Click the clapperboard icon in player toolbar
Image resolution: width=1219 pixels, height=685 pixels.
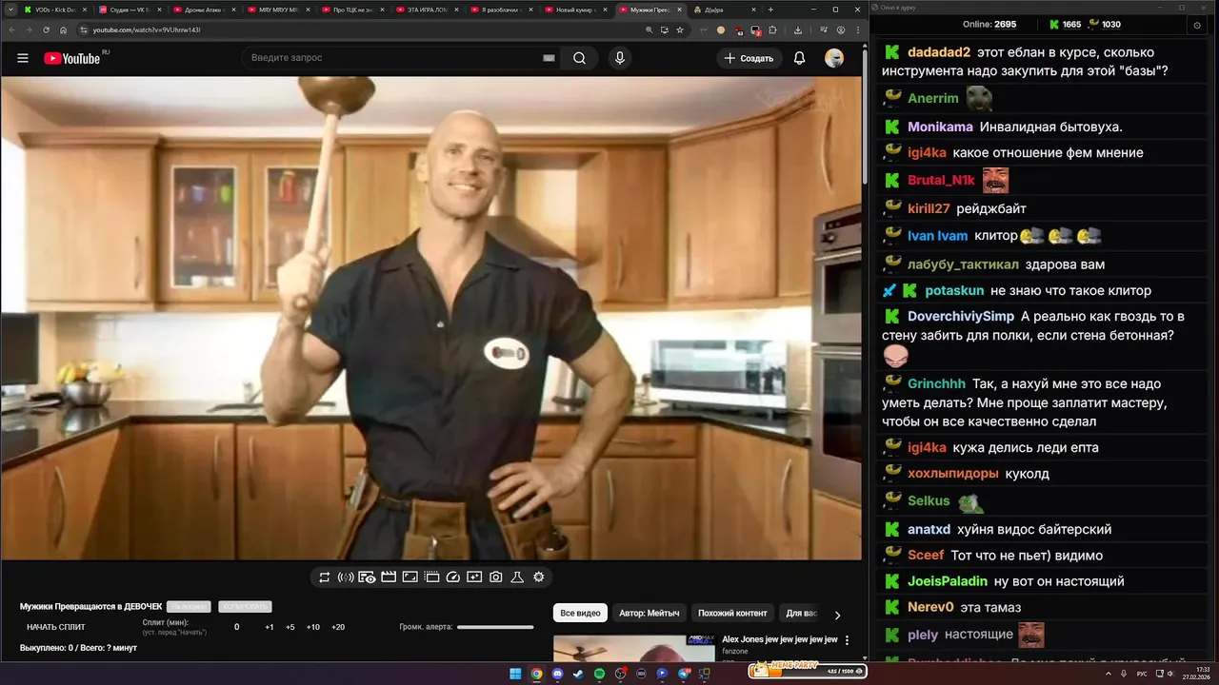[389, 577]
